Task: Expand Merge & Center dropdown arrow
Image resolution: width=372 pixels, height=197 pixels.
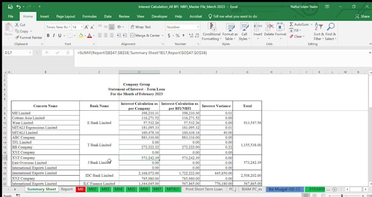Action: (x=163, y=35)
